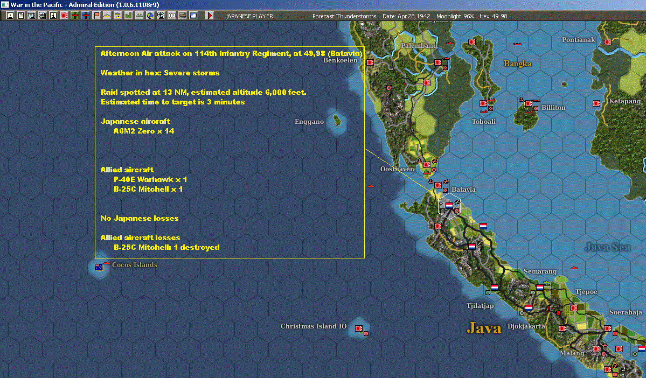Click the red arrow play button
This screenshot has width=646, height=378.
tap(209, 16)
